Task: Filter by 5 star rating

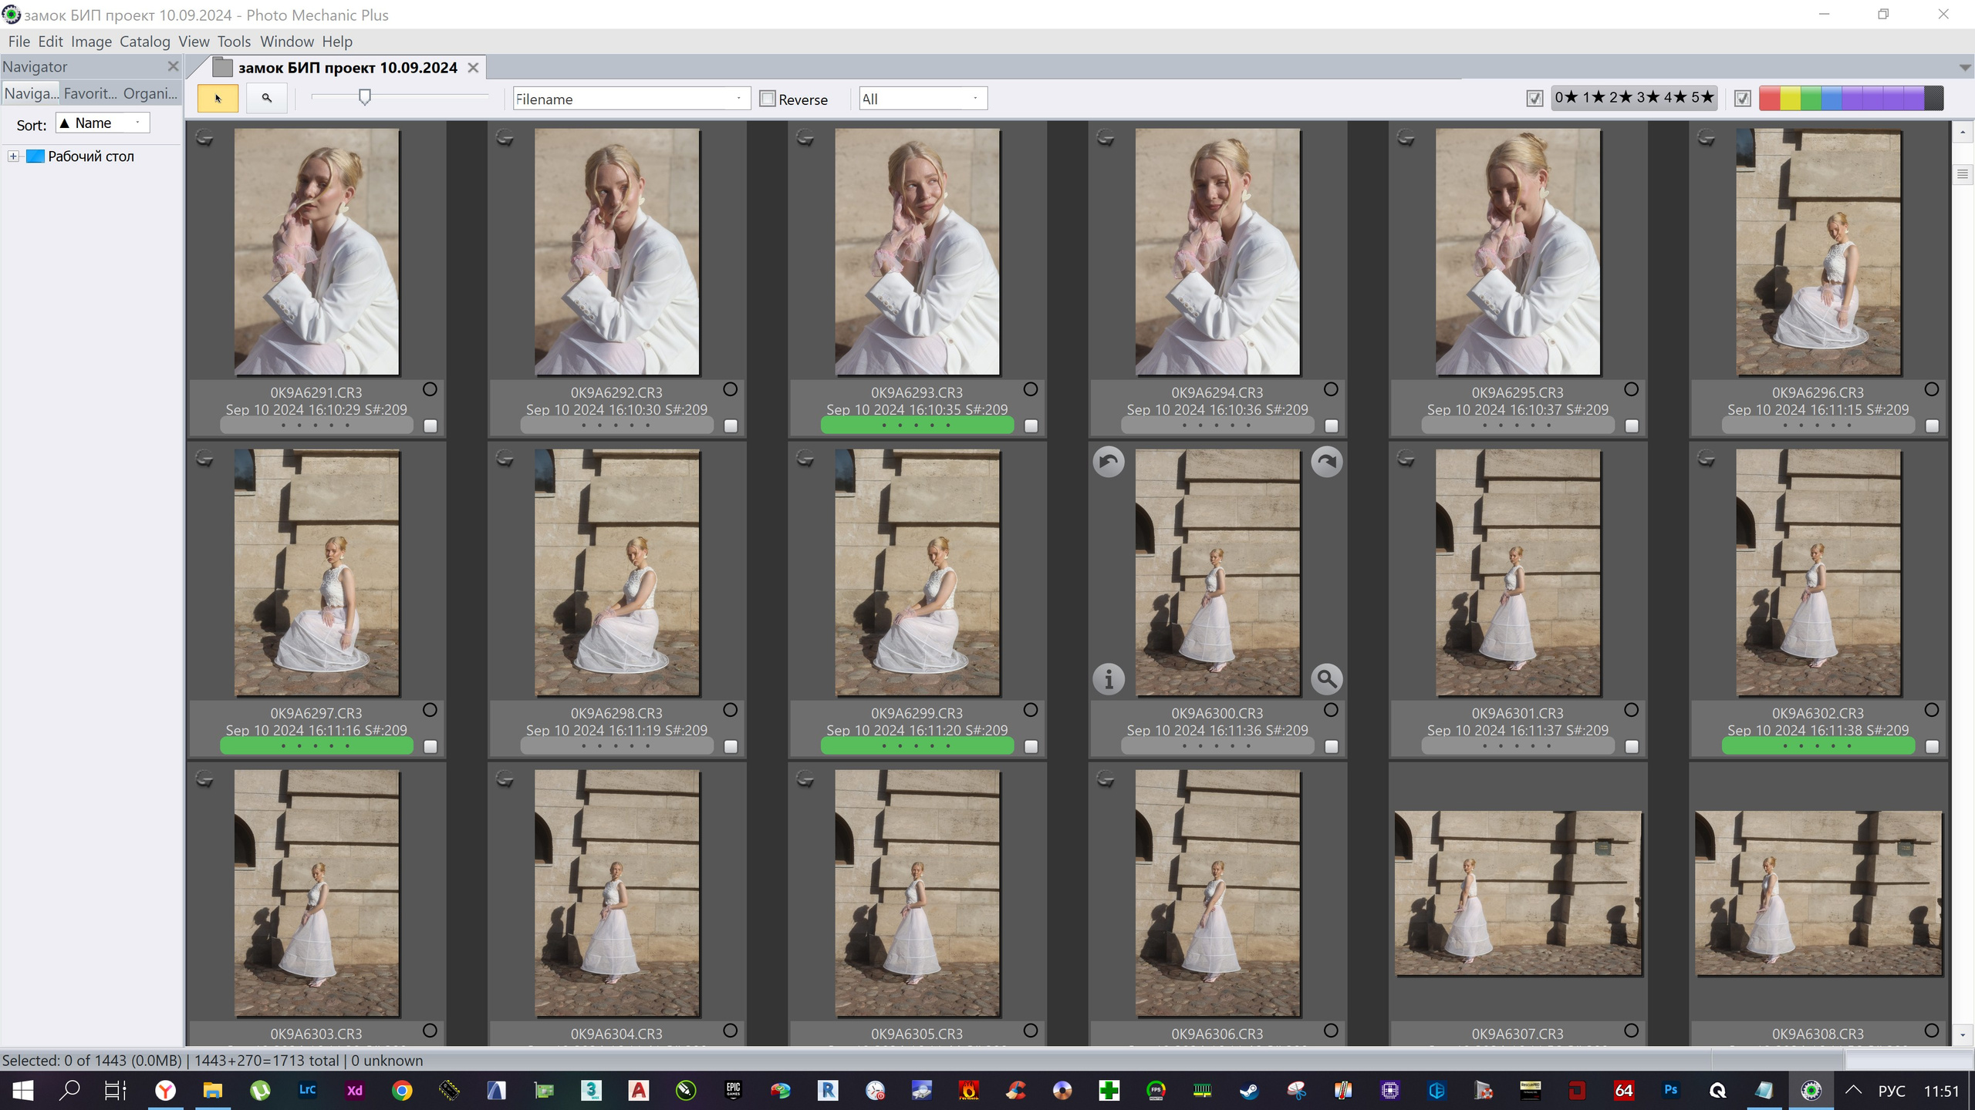Action: [x=1702, y=98]
